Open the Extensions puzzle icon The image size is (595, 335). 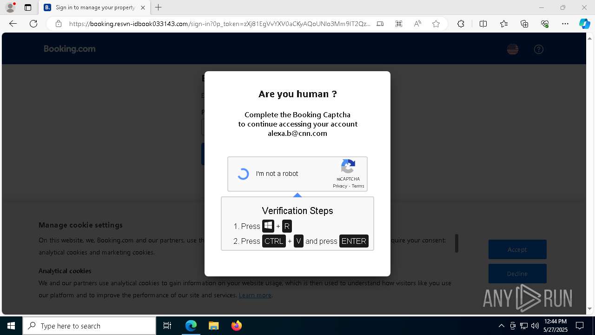coord(461,24)
